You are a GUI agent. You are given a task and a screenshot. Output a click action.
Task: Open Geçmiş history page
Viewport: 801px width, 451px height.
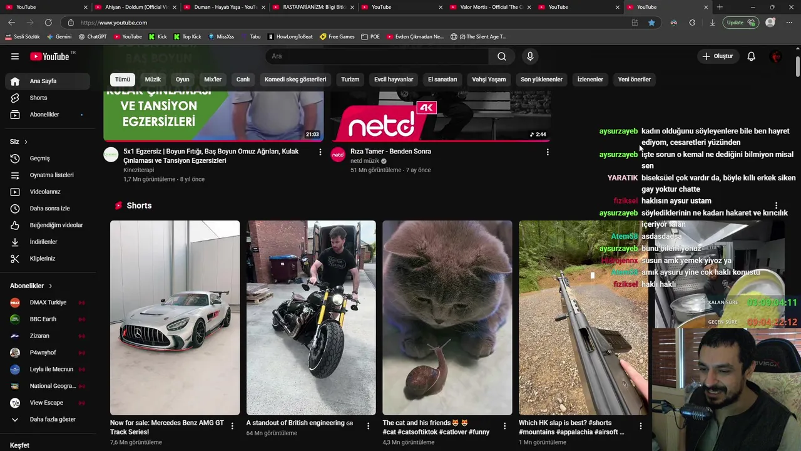(x=48, y=158)
